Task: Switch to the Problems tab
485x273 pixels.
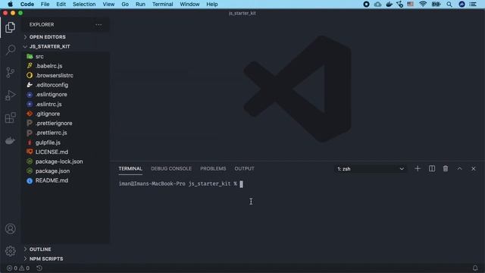Action: point(213,168)
